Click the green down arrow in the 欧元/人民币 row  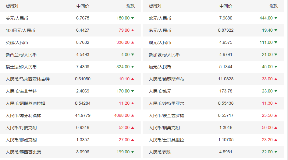[x=276, y=18]
